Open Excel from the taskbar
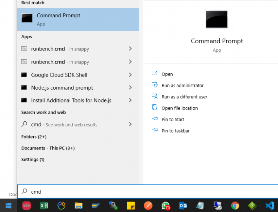This screenshot has width=278, height=212. pos(44,205)
